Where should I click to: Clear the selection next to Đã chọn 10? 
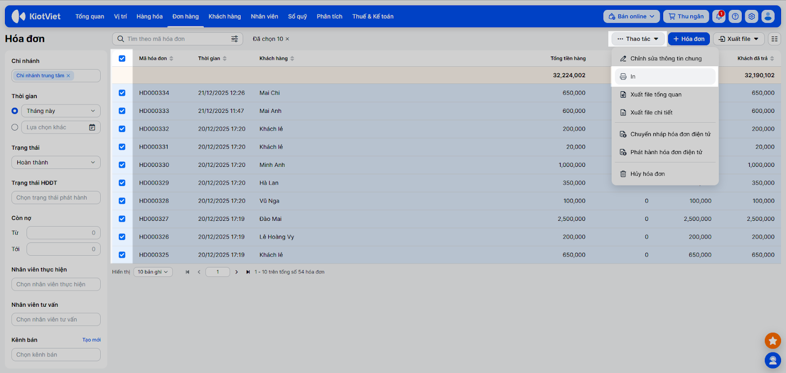(287, 39)
